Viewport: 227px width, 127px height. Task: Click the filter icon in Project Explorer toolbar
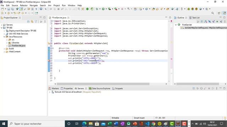point(36,22)
